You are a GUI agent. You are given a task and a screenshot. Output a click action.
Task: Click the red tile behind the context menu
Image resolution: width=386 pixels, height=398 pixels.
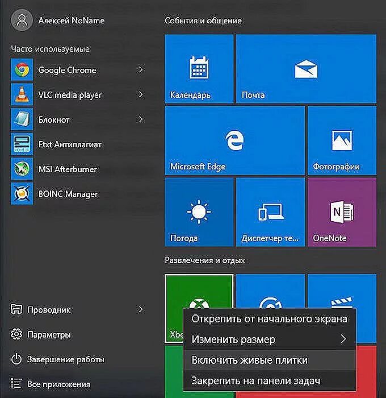coord(367,371)
